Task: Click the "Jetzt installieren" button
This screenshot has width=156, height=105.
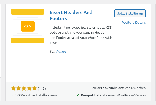Action: [130, 13]
